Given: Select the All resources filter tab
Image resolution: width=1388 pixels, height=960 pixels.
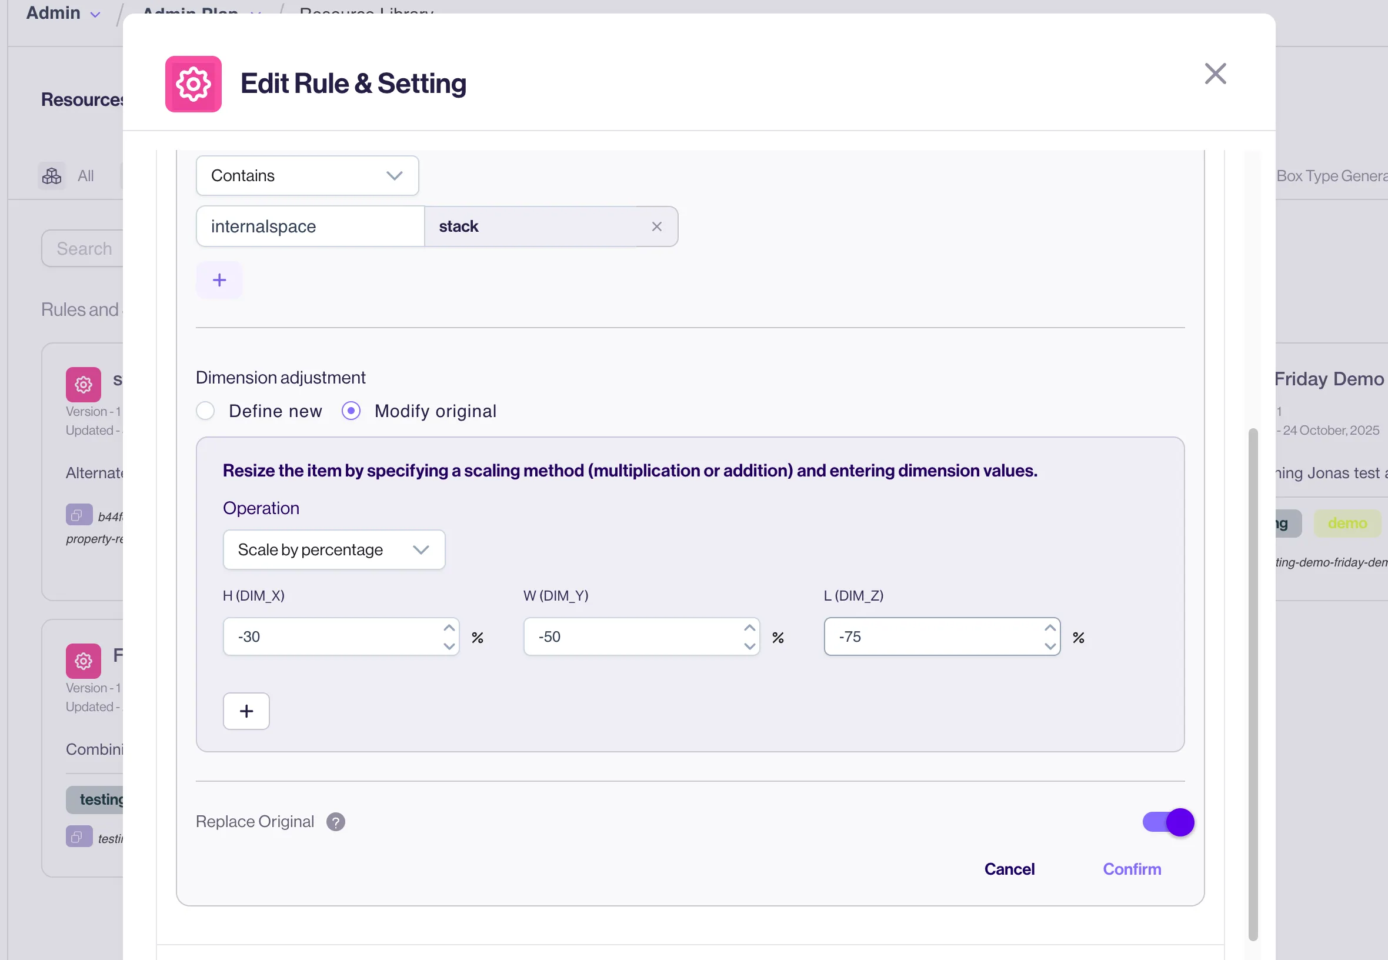Looking at the screenshot, I should tap(85, 176).
